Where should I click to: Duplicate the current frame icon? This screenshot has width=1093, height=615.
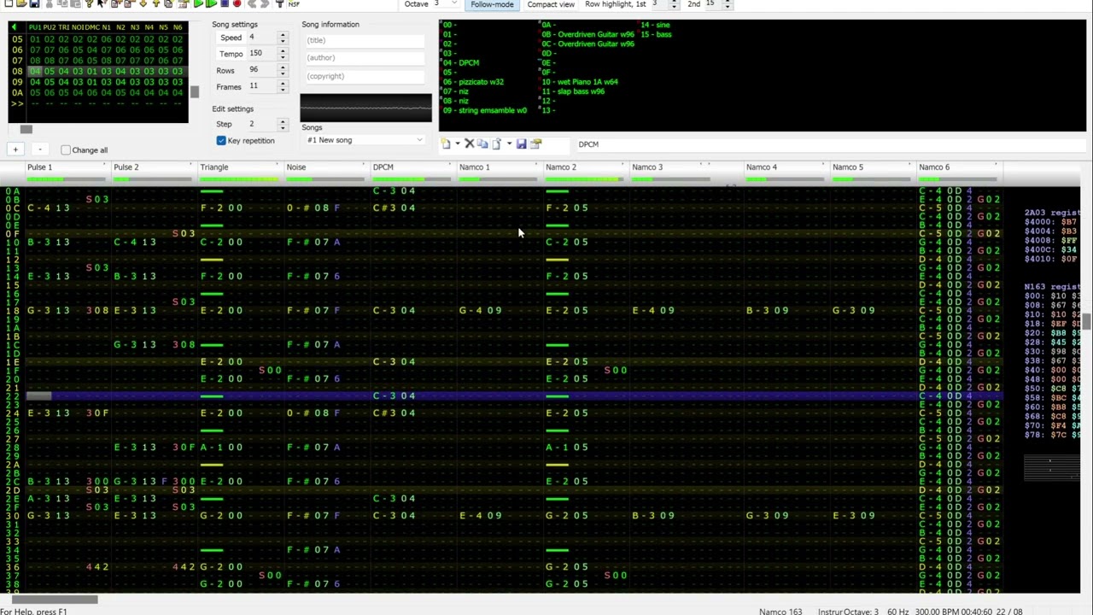pyautogui.click(x=168, y=3)
